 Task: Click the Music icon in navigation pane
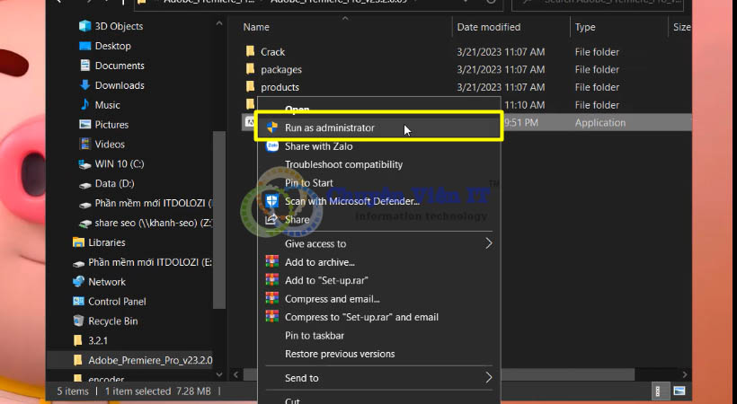84,105
